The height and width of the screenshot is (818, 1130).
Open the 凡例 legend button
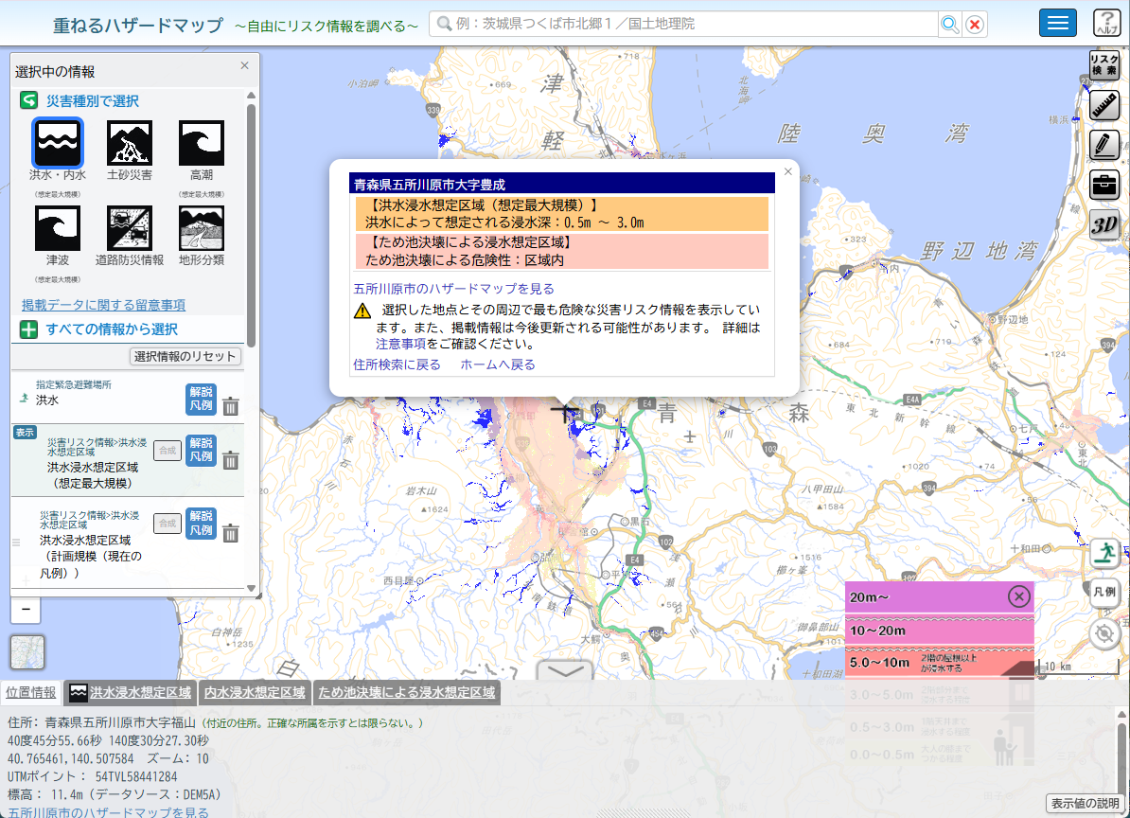1104,593
